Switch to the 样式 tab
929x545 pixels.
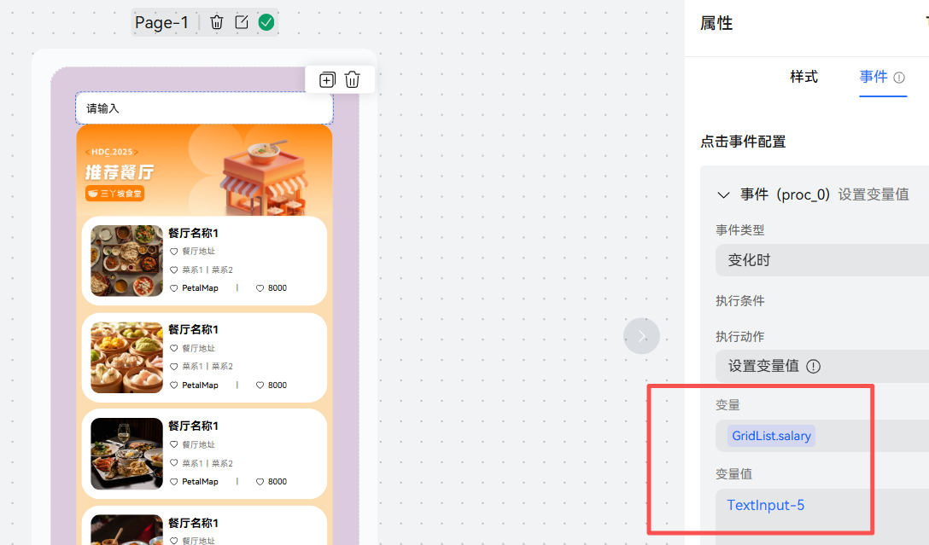(x=803, y=77)
